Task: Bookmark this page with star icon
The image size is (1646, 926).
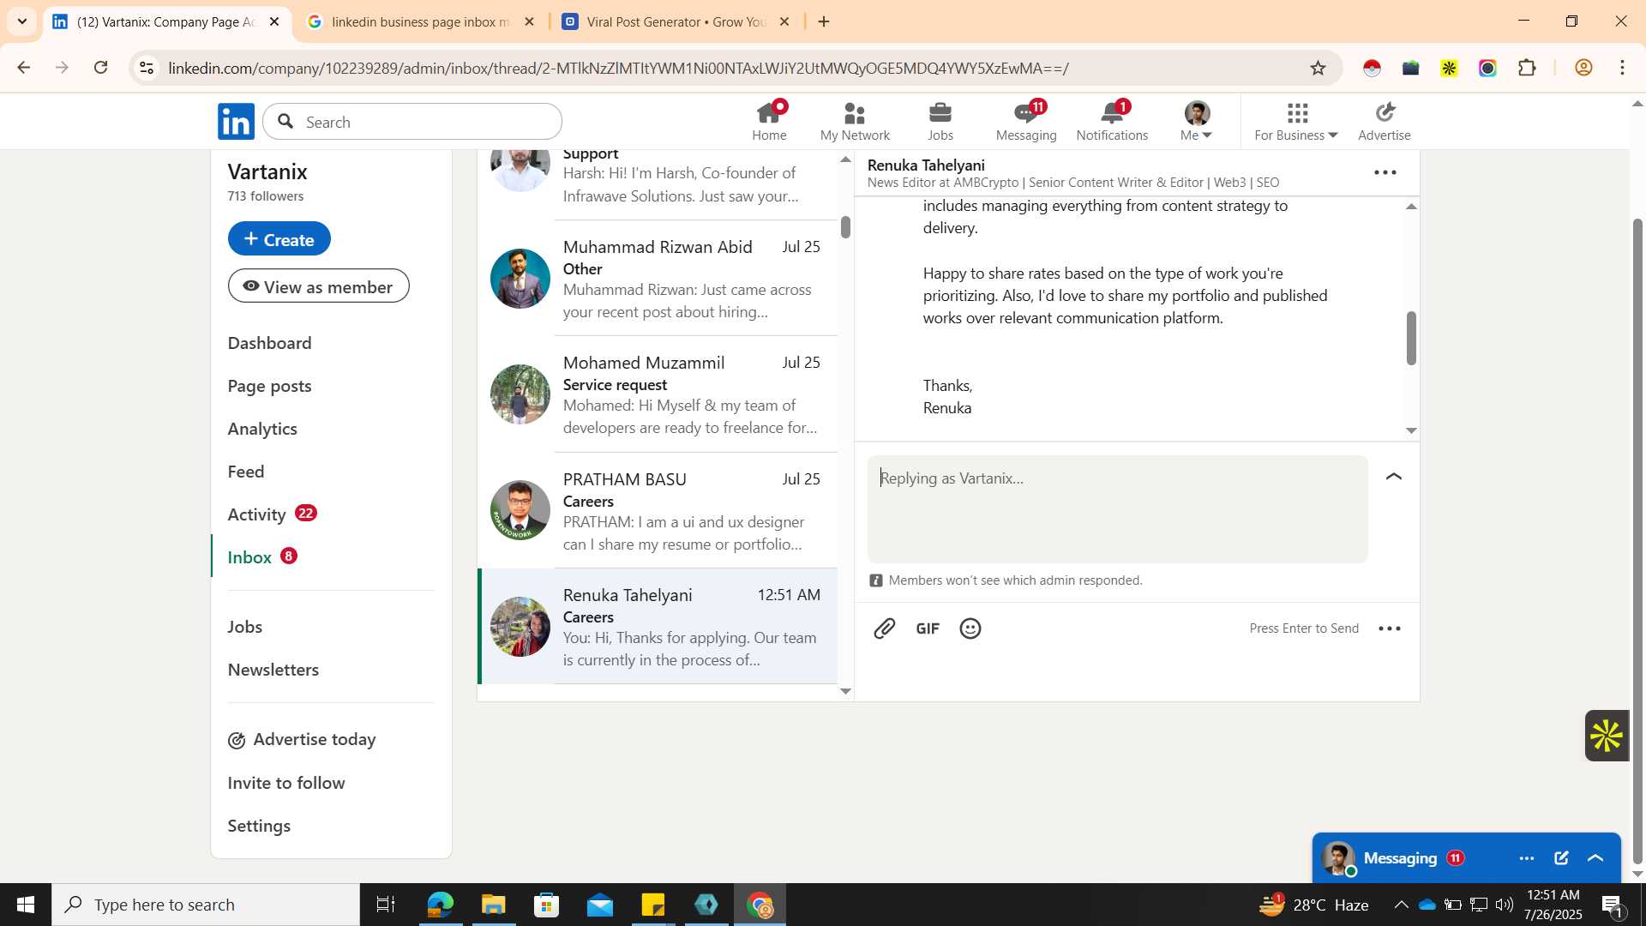Action: coord(1318,68)
